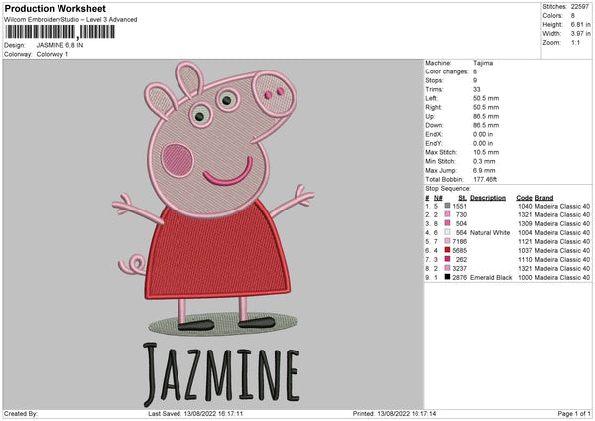Click the Stitches value "22597"
The image size is (595, 421).
point(580,7)
